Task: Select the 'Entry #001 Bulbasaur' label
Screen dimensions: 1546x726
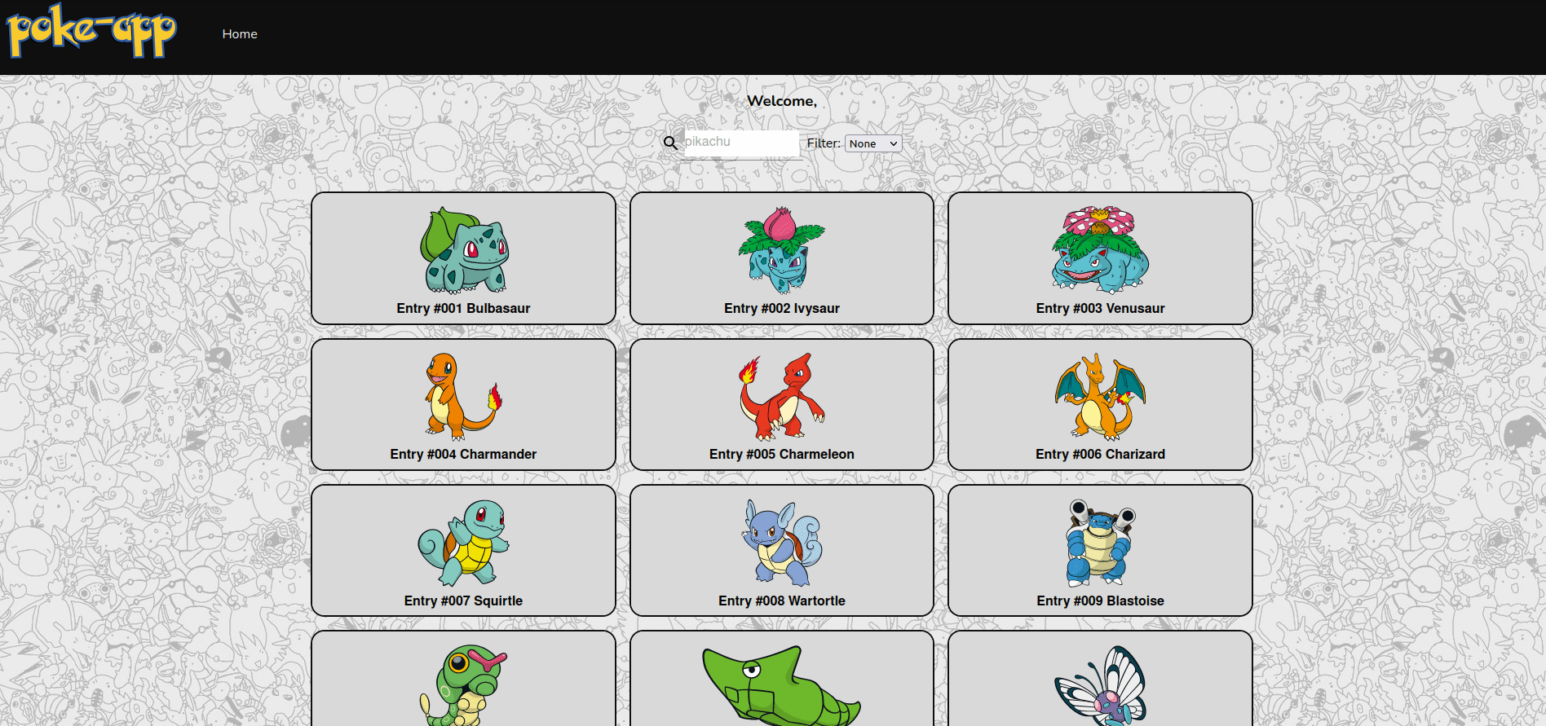Action: click(463, 308)
